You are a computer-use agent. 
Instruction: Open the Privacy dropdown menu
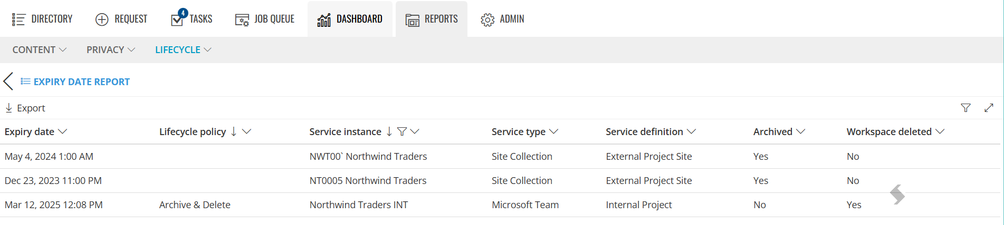111,50
